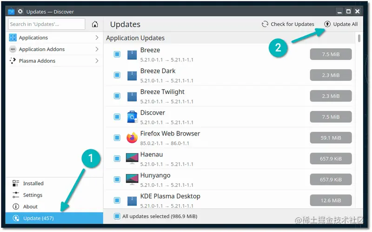Click the About info icon
The height and width of the screenshot is (232, 372).
(16, 206)
